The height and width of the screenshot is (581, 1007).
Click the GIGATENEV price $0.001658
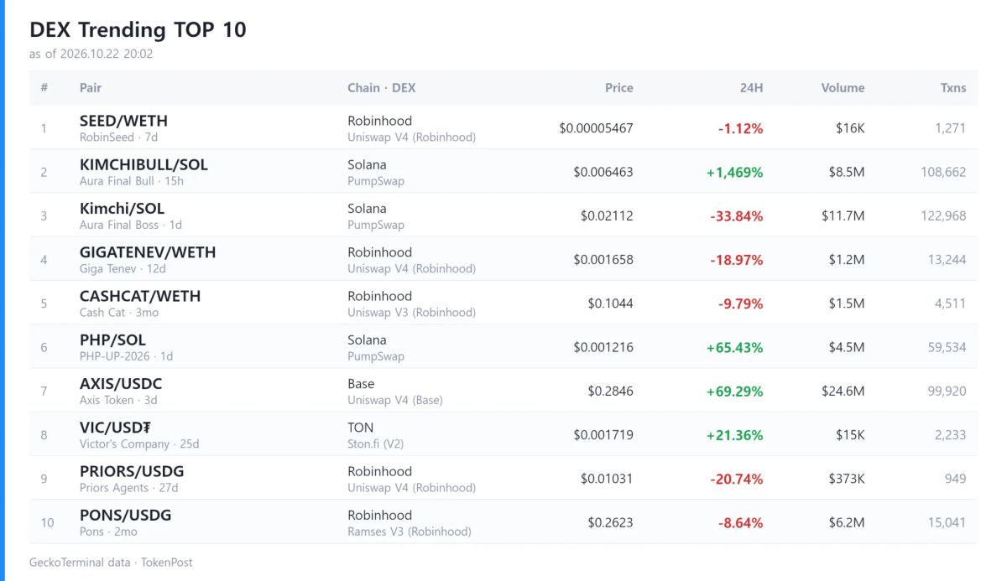(x=603, y=260)
